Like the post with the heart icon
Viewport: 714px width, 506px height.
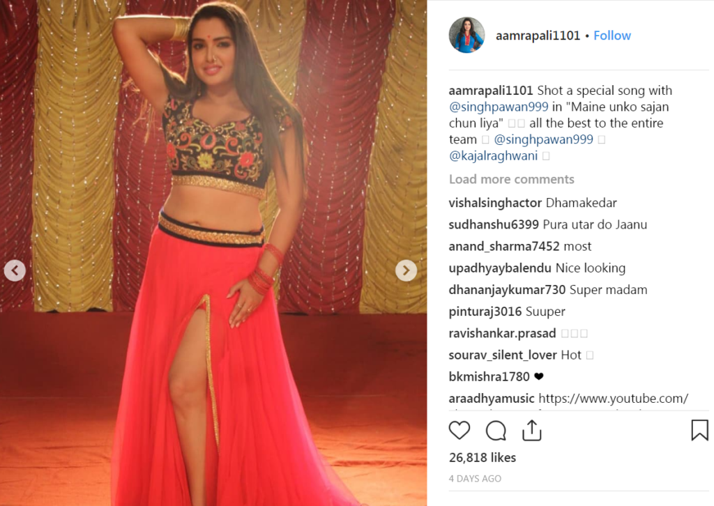pos(459,430)
